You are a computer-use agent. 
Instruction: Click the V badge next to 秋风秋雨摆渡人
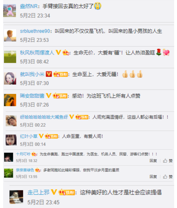coord(58,52)
